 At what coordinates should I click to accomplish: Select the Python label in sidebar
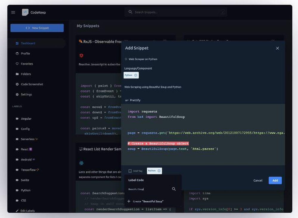point(25,190)
